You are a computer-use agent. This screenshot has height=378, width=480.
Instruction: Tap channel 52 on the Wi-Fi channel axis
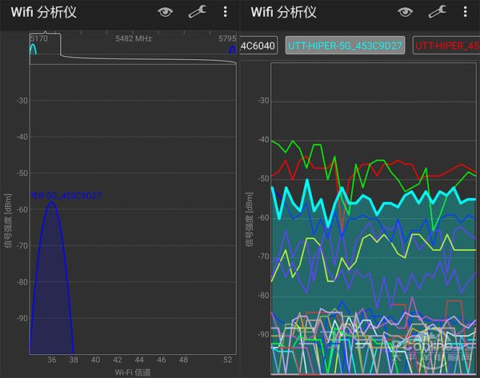click(227, 360)
